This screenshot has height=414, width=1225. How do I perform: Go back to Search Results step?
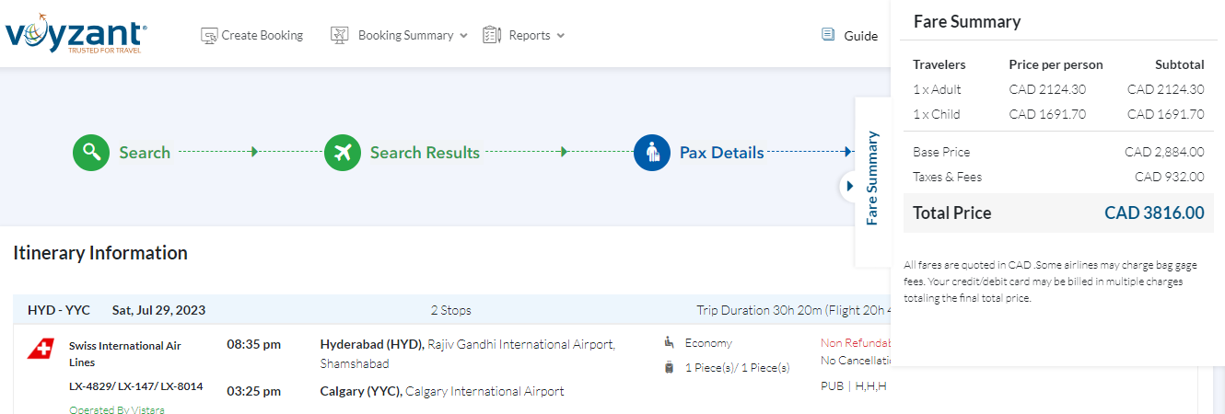425,153
